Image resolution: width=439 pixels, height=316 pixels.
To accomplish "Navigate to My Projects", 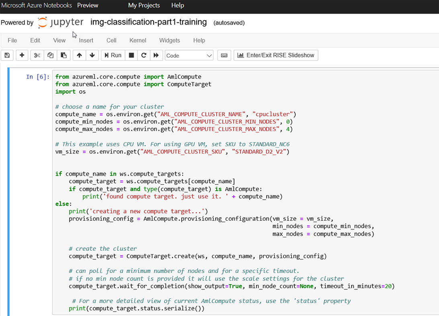I will [x=144, y=5].
